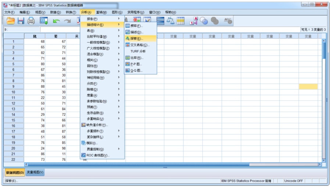This screenshot has height=187, width=331.
Task: Switch to 变量视图(V) tab
Action: pos(35,172)
